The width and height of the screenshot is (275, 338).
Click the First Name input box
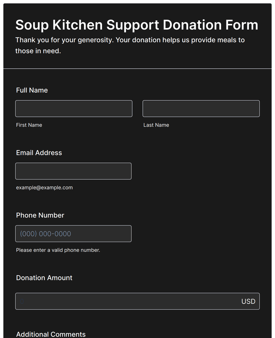coord(74,108)
